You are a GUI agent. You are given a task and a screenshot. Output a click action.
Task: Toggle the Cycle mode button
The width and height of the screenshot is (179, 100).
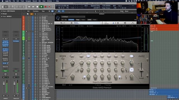53,7
